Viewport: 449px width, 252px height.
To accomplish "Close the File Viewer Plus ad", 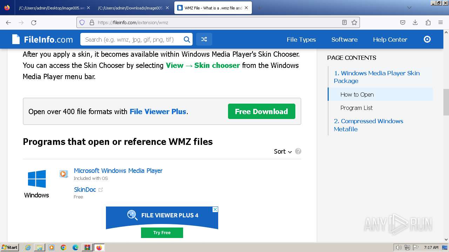I will click(215, 209).
